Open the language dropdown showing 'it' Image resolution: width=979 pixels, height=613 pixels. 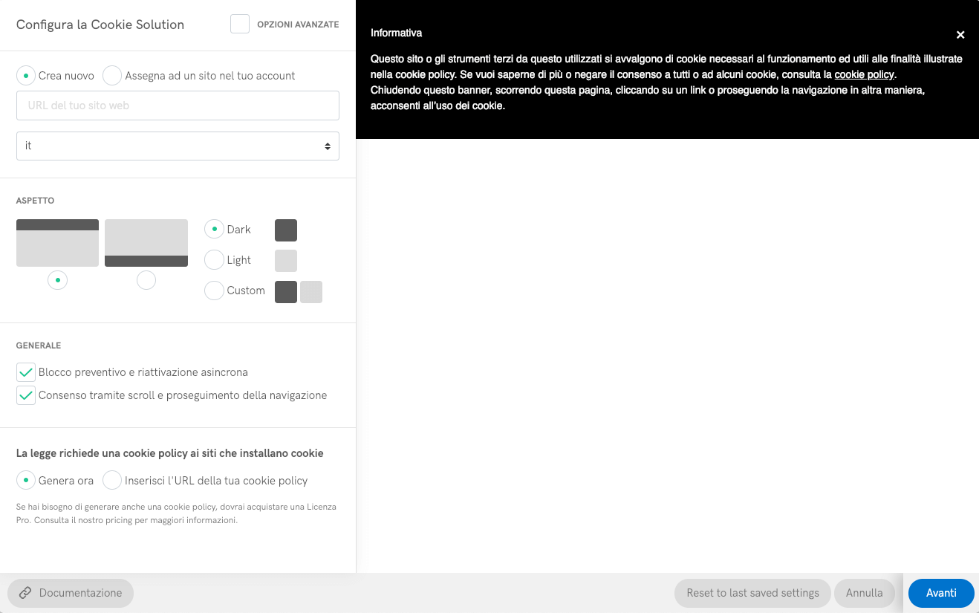pos(178,146)
